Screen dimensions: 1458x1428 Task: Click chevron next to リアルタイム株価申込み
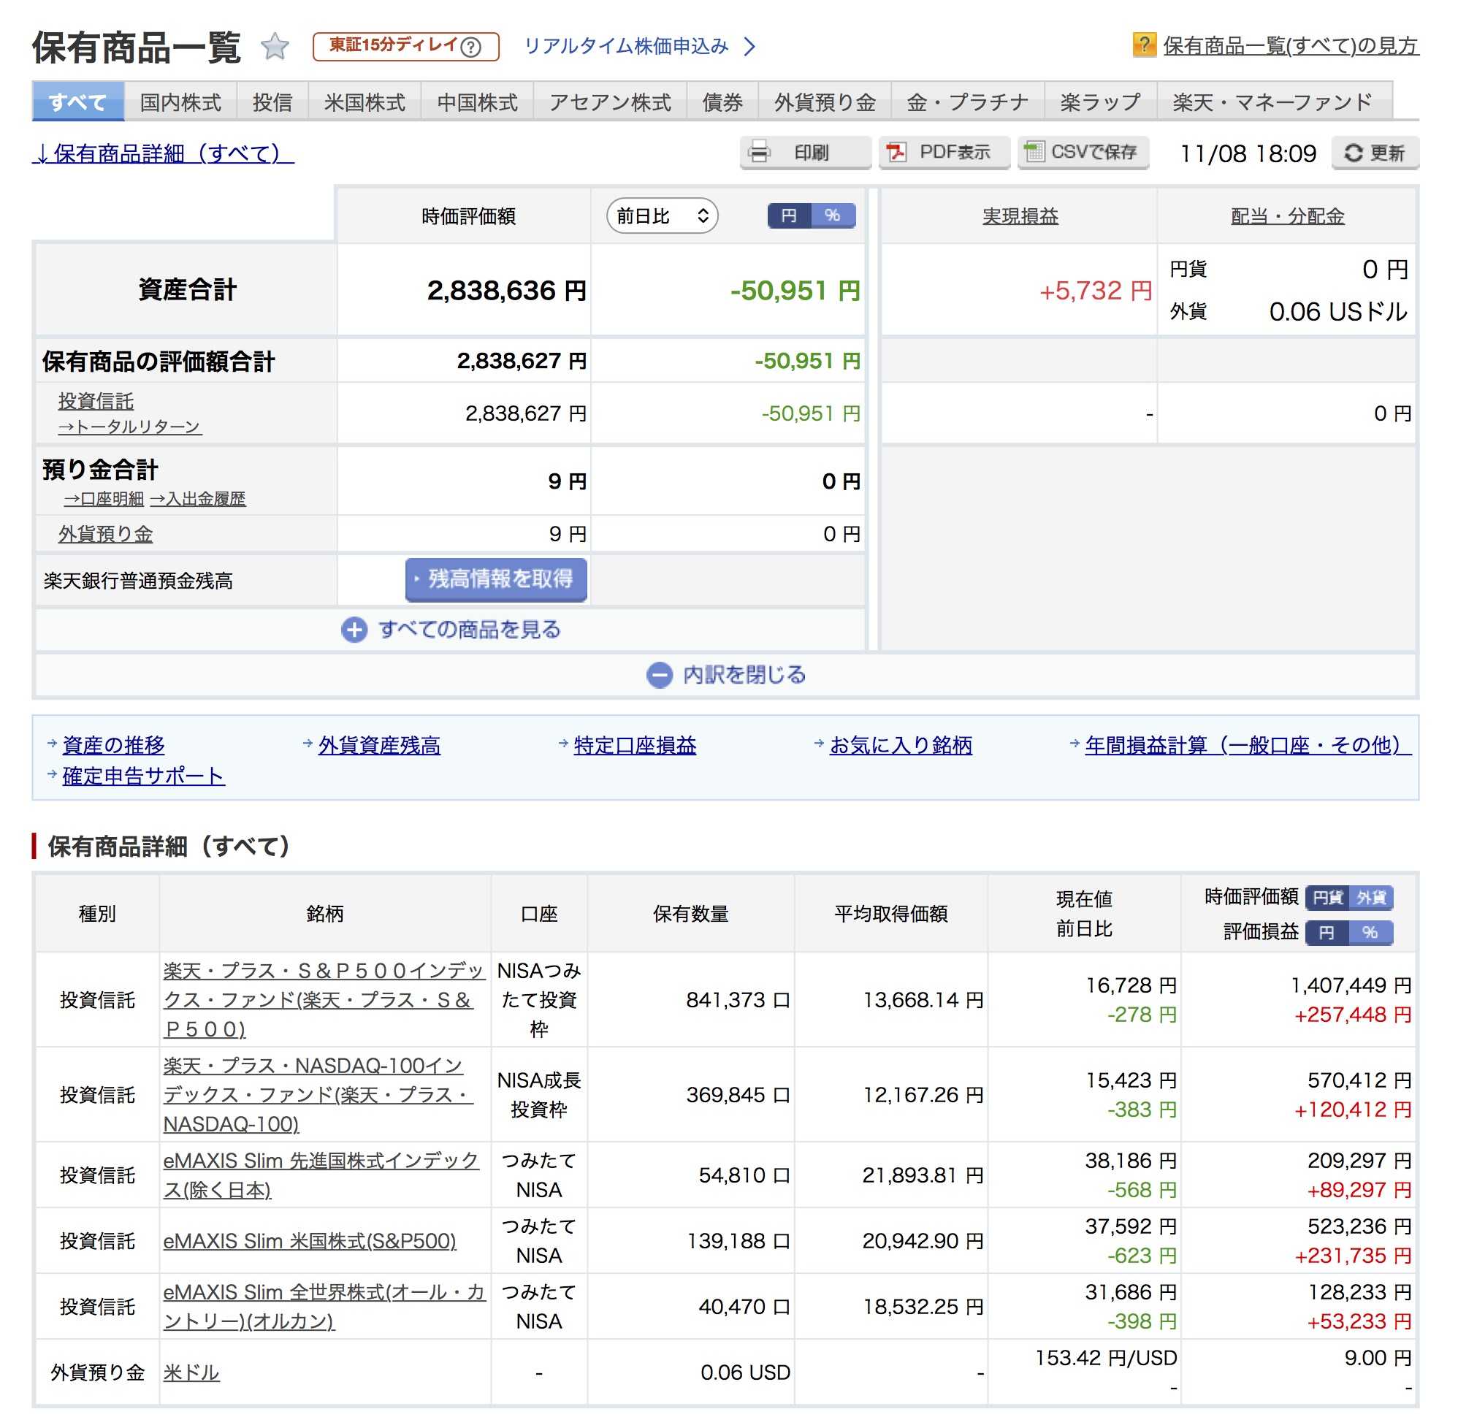[x=749, y=47]
